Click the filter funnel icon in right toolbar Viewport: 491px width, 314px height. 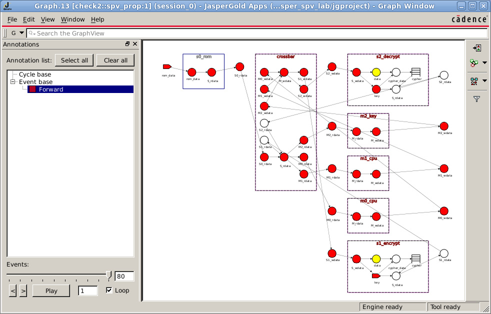(x=476, y=99)
